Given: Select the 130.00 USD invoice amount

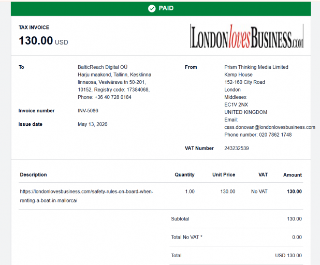Looking at the screenshot, I should [x=43, y=40].
